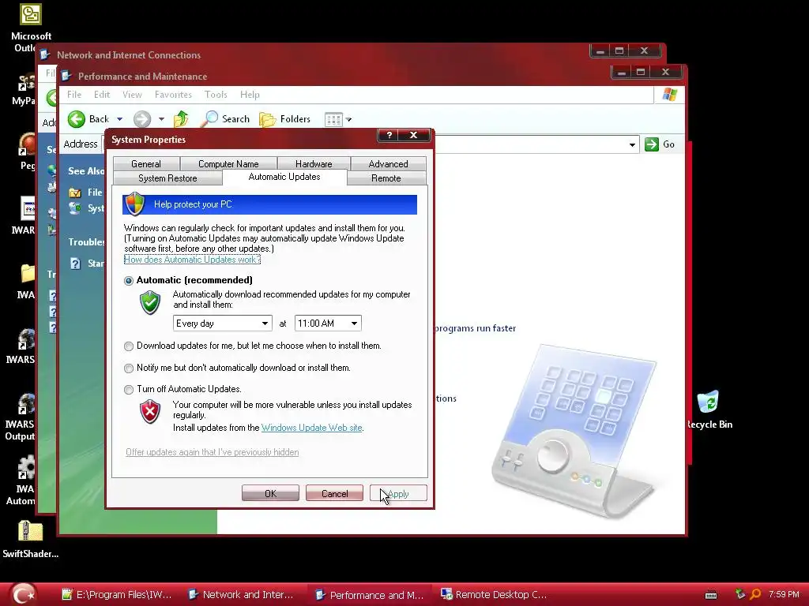Open the Edit menu
This screenshot has width=809, height=606.
pos(102,95)
